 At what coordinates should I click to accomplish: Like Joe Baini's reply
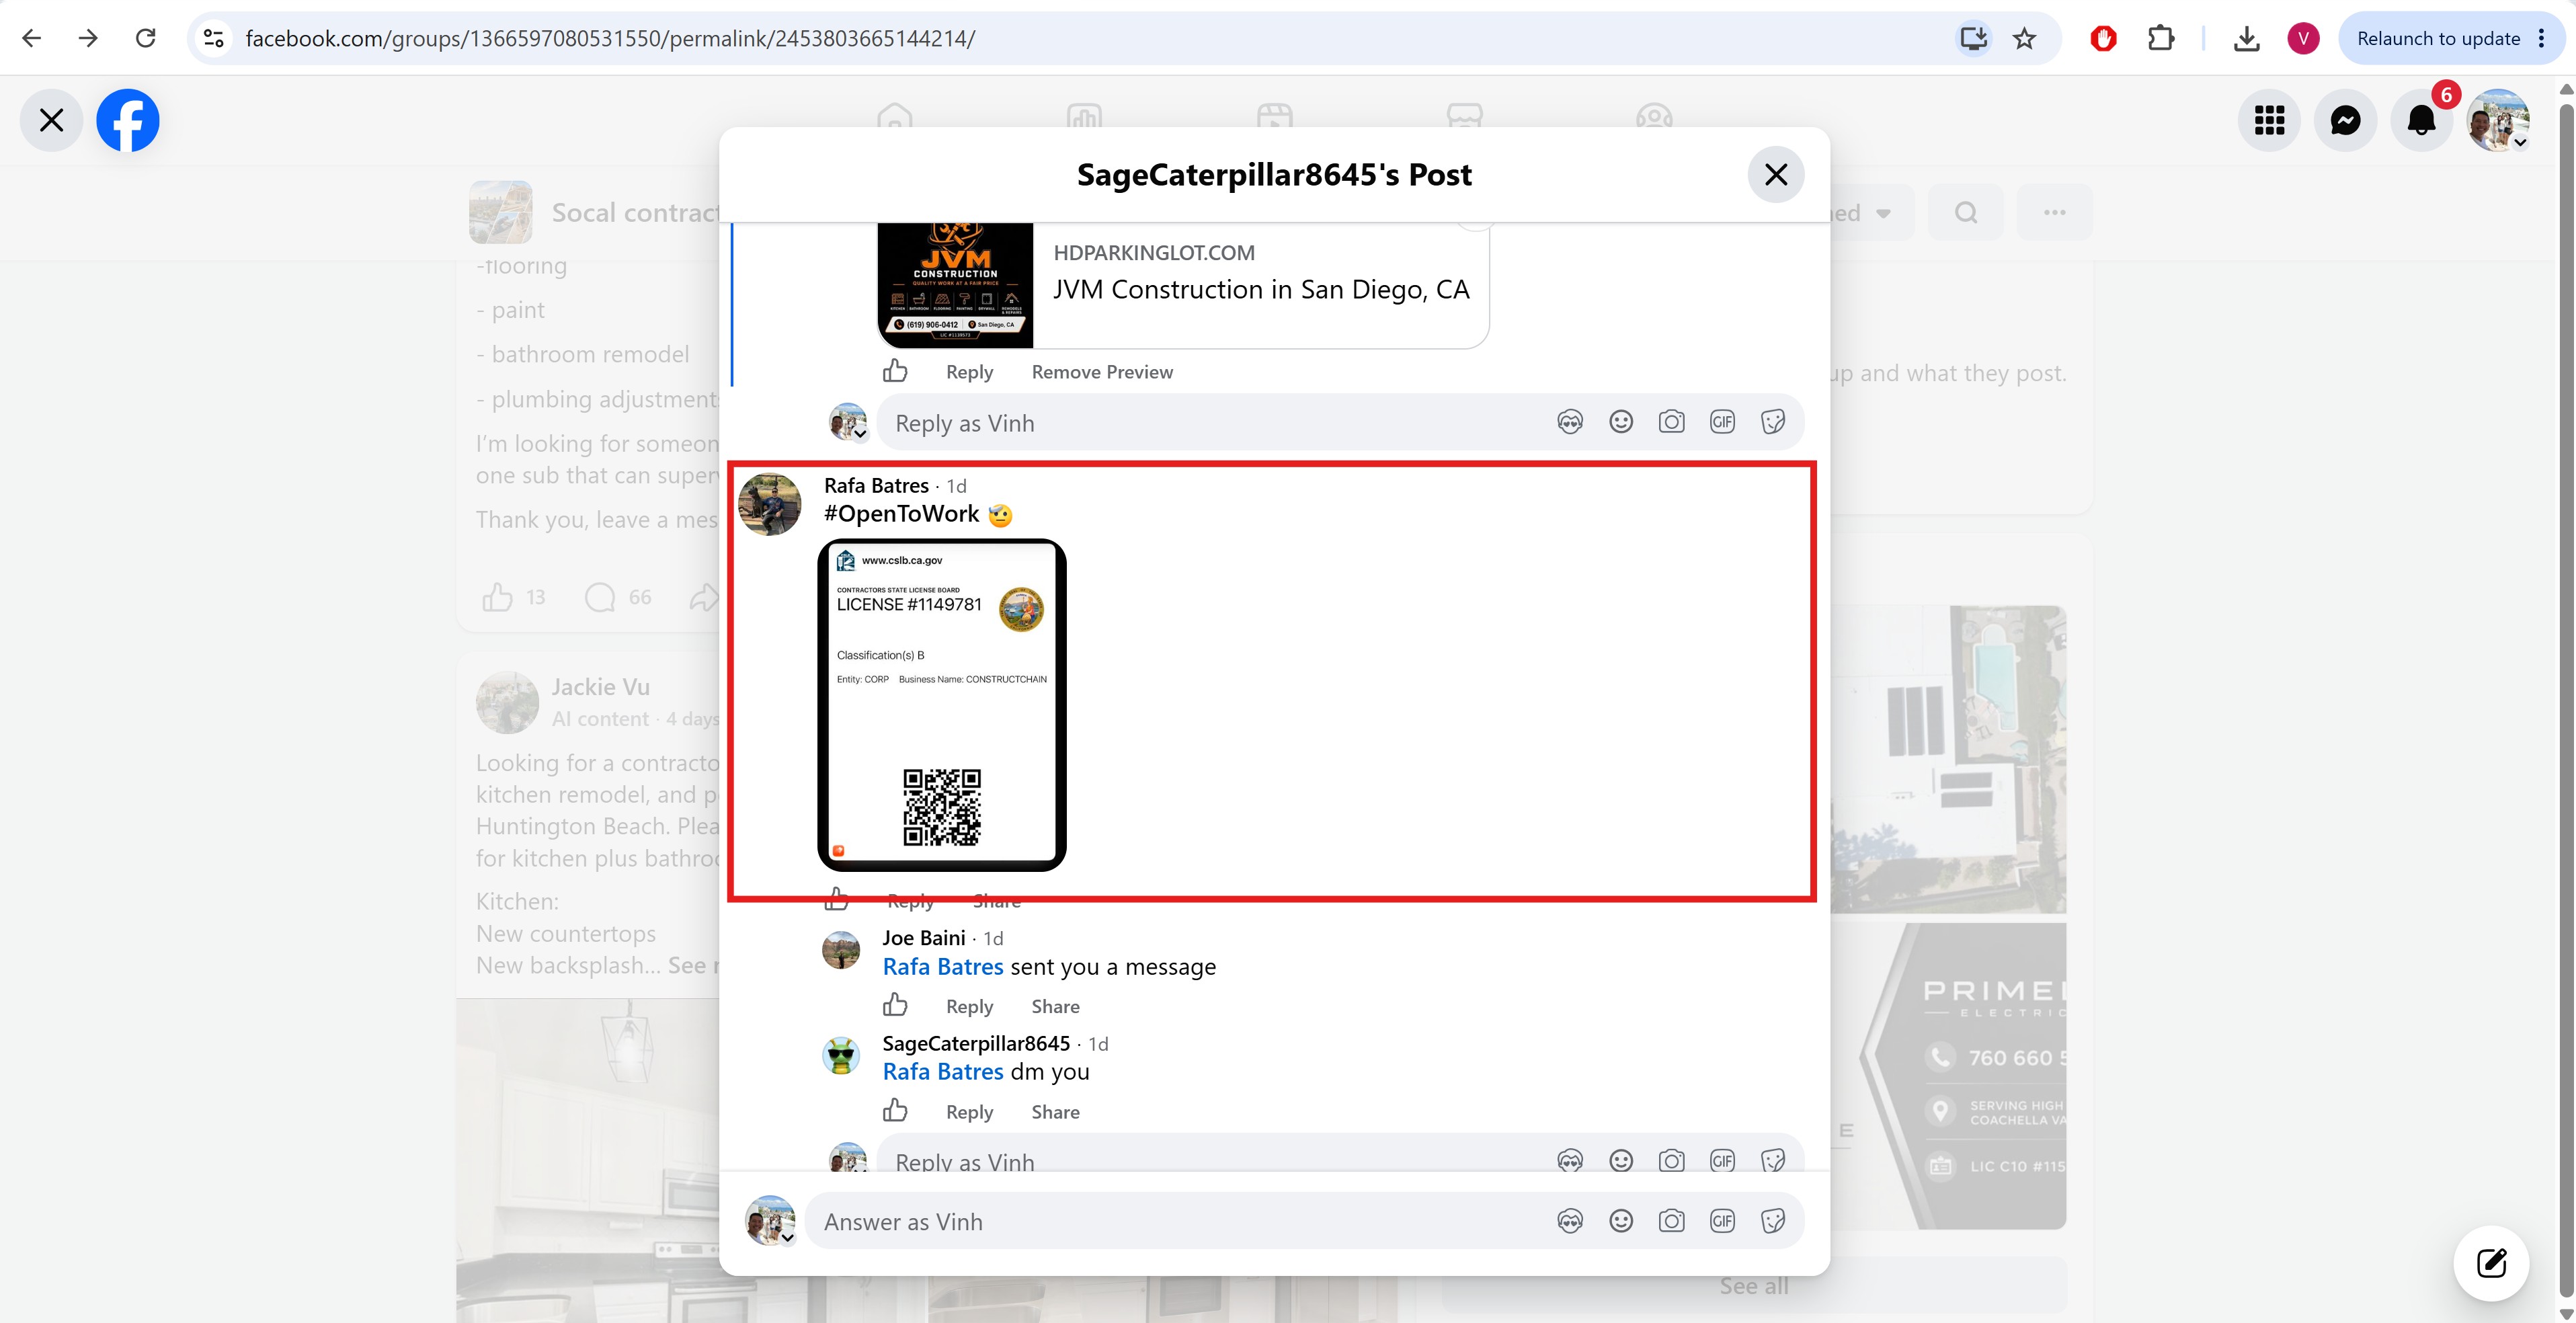click(895, 1005)
